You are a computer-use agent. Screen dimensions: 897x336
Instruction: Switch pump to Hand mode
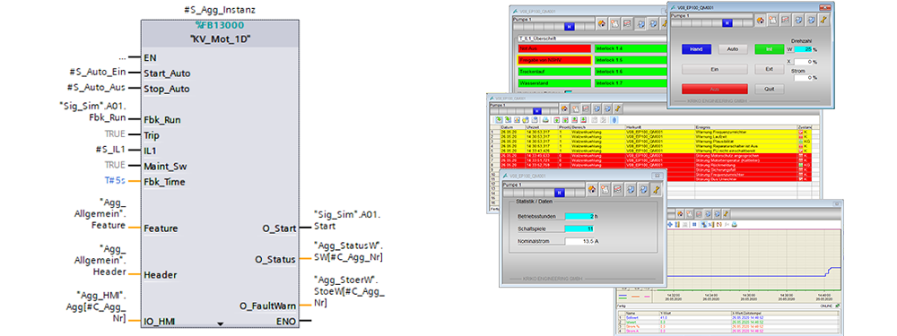pyautogui.click(x=696, y=49)
